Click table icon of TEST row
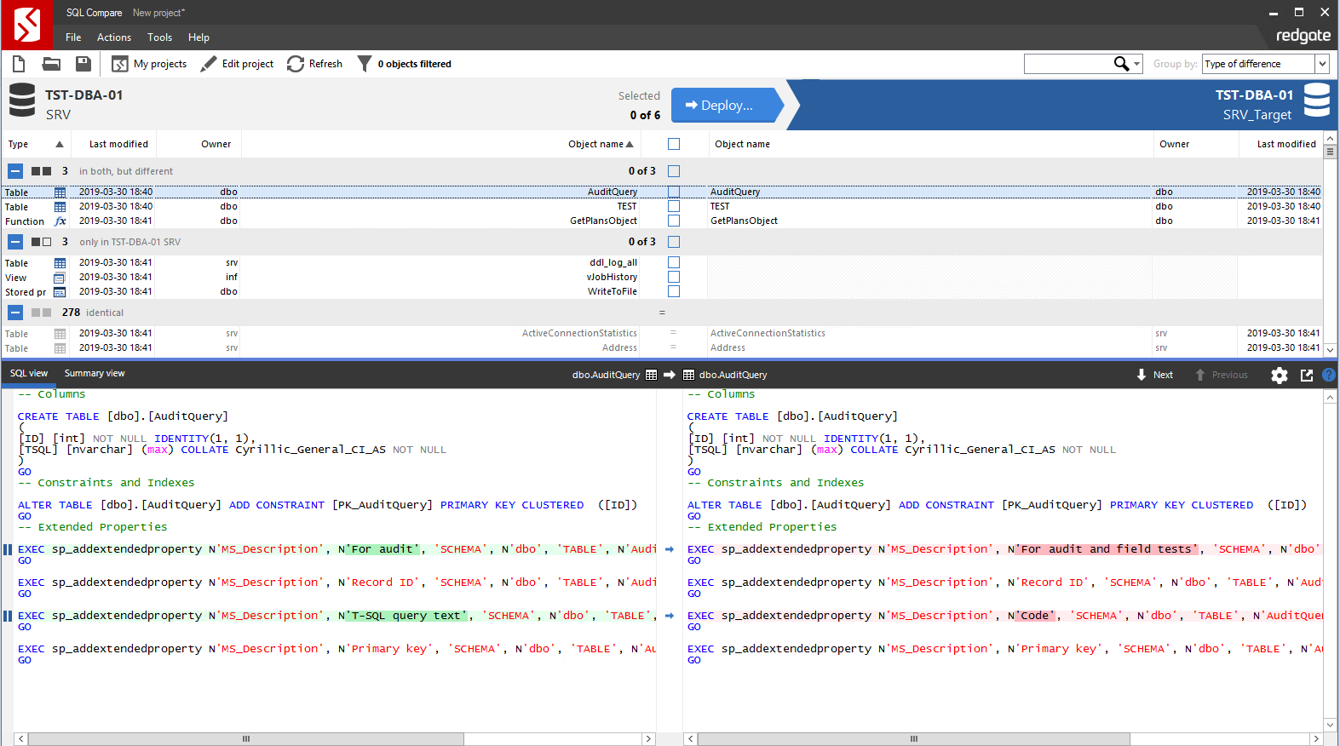The height and width of the screenshot is (746, 1340). click(x=60, y=207)
